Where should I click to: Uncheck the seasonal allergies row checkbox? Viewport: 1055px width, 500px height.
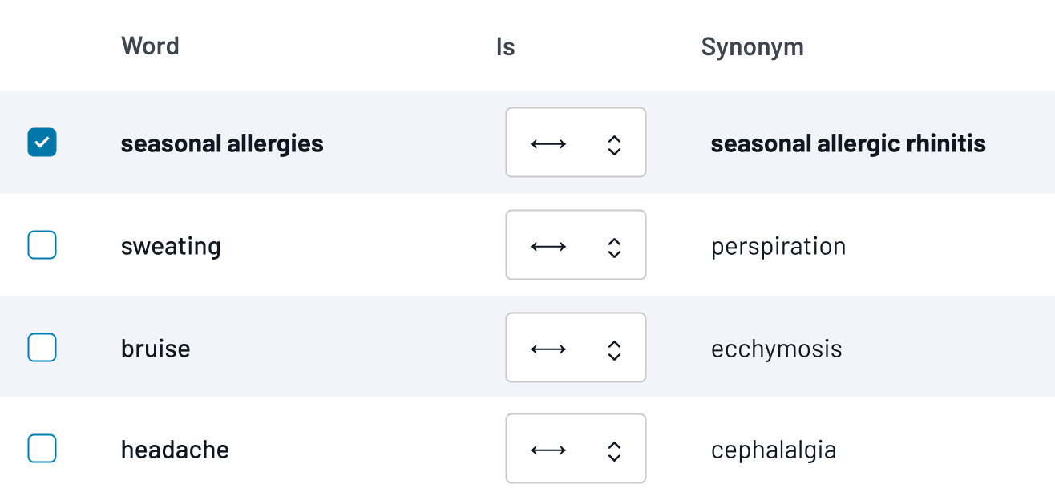point(42,143)
